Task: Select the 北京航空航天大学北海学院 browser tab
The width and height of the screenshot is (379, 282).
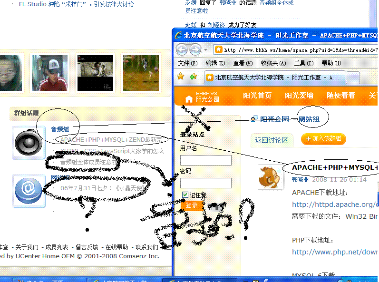Action: tap(275, 78)
